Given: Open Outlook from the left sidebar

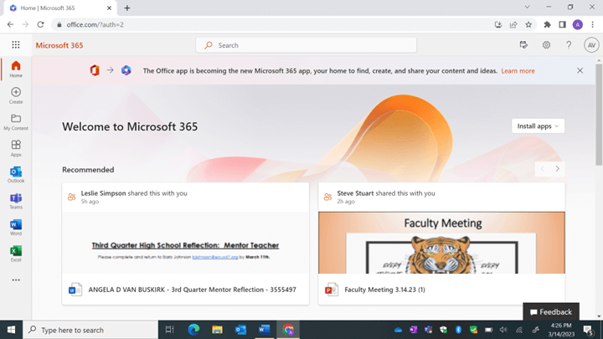Looking at the screenshot, I should pyautogui.click(x=16, y=174).
